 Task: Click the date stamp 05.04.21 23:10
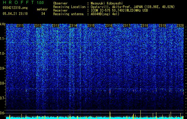tap(15, 14)
